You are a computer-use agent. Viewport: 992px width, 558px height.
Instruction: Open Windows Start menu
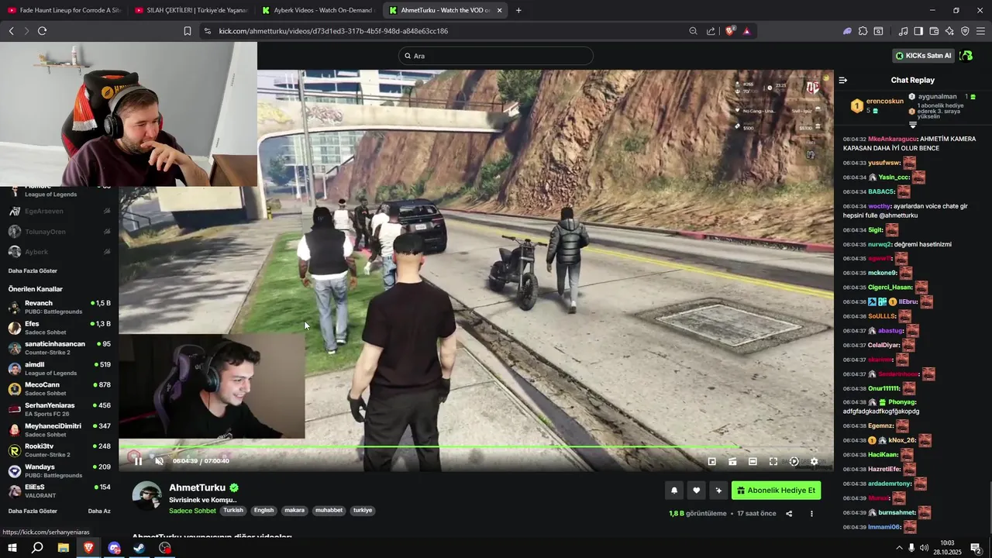click(12, 548)
